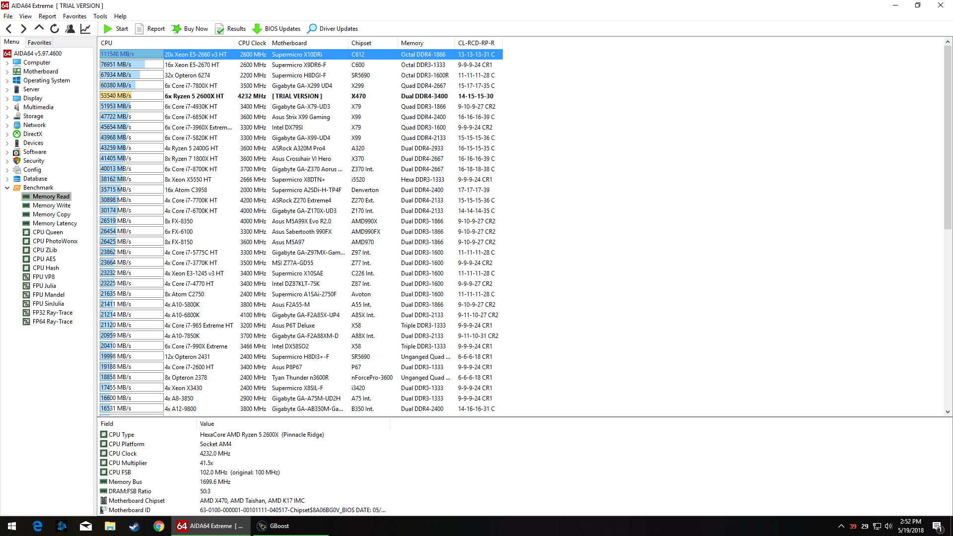The image size is (953, 536).
Task: Expand the Computer tree node
Action: 7,63
